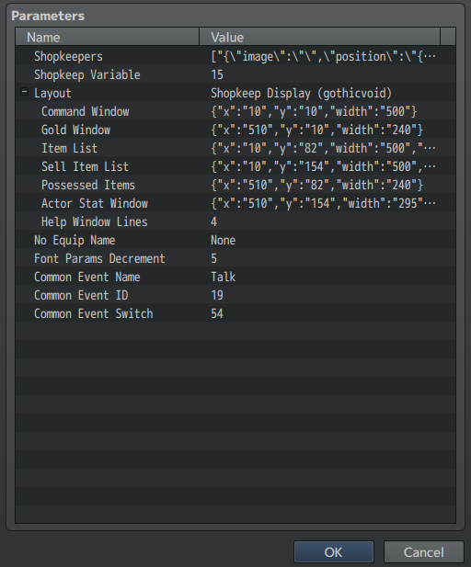Viewport: 471px width, 567px height.
Task: Select Common Event Switch value 54
Action: pyautogui.click(x=217, y=314)
